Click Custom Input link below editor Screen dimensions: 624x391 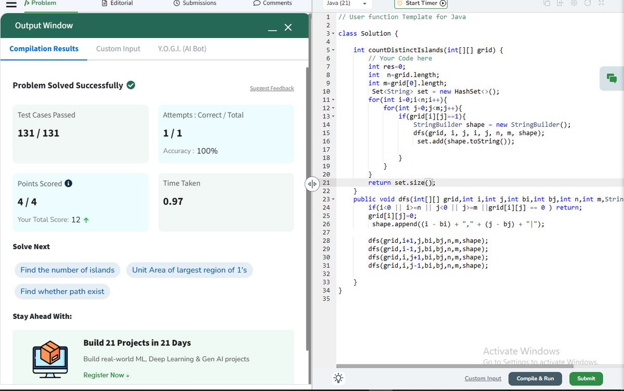483,379
